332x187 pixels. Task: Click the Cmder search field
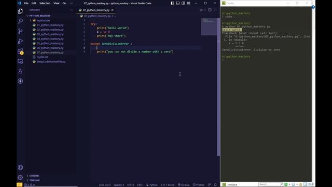(271, 184)
